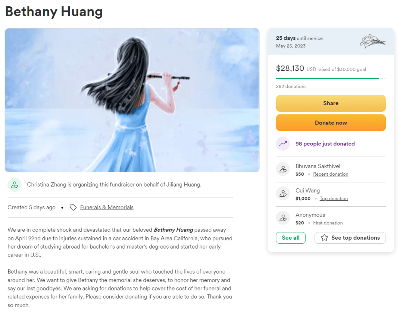
Task: Click the 282 donations count
Action: [x=291, y=86]
